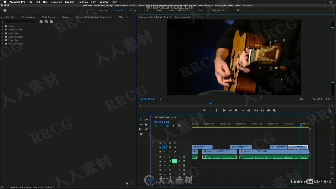Click Mark Out button in Program Monitor
This screenshot has height=189, width=336.
pos(216,111)
